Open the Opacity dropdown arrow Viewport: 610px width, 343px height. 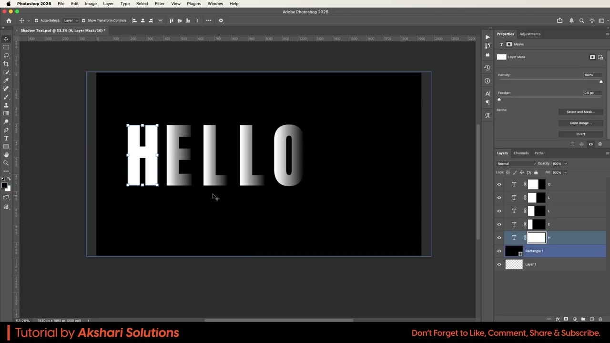566,164
